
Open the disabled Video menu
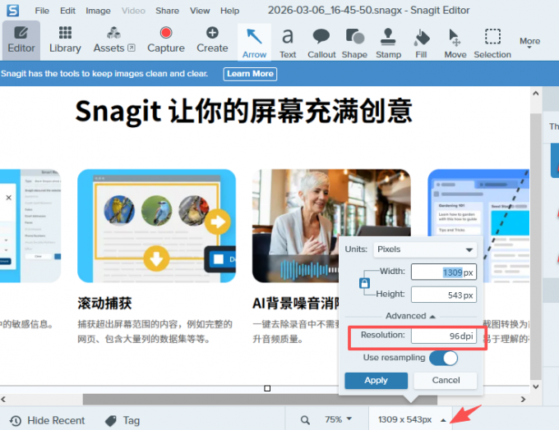point(133,11)
